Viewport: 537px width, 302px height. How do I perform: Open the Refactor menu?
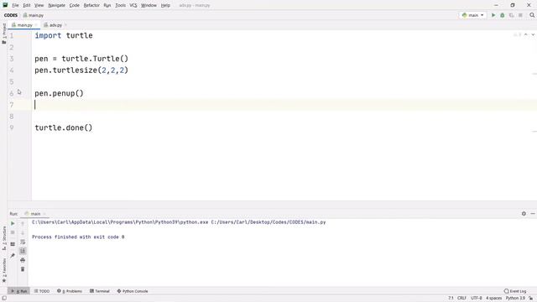pos(91,5)
